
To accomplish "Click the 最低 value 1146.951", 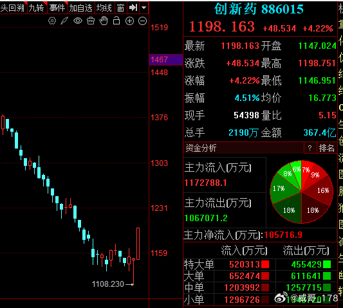I will click(317, 80).
